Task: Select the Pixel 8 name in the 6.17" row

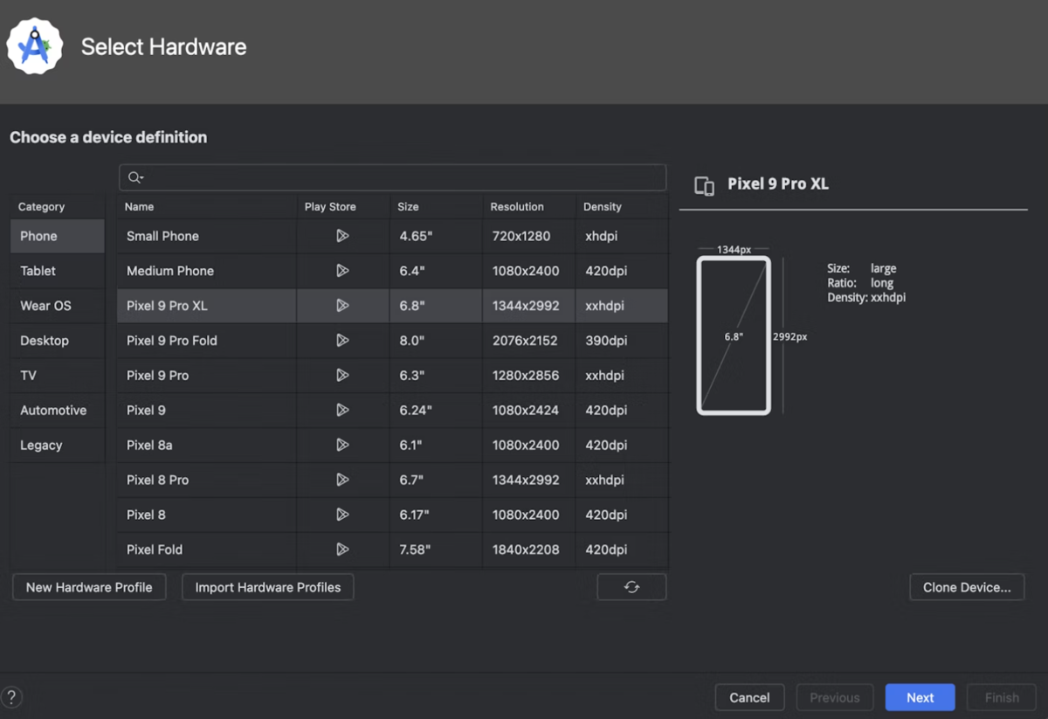Action: (x=146, y=515)
